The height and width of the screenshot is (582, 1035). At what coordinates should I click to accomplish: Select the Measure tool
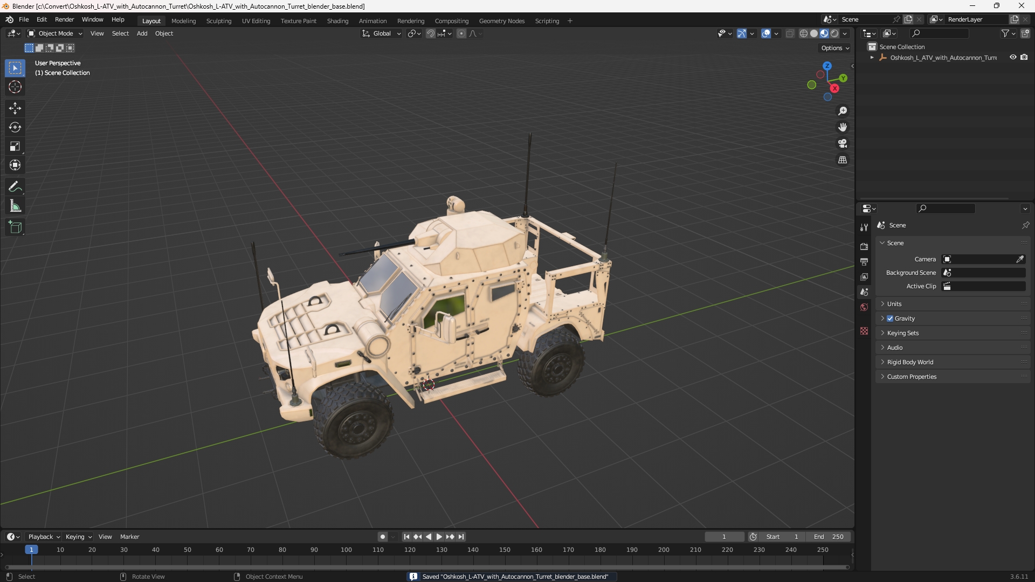[x=15, y=206]
